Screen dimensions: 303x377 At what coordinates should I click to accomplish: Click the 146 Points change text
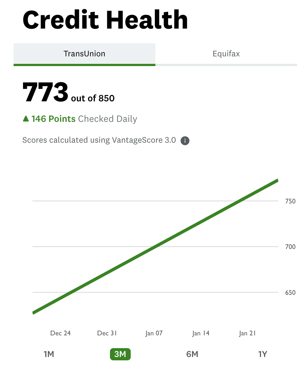53,119
